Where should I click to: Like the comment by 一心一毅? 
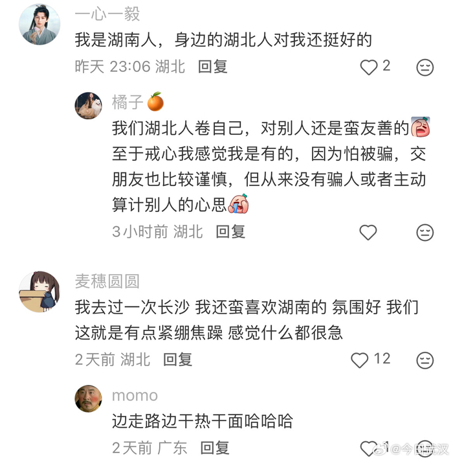coord(369,67)
